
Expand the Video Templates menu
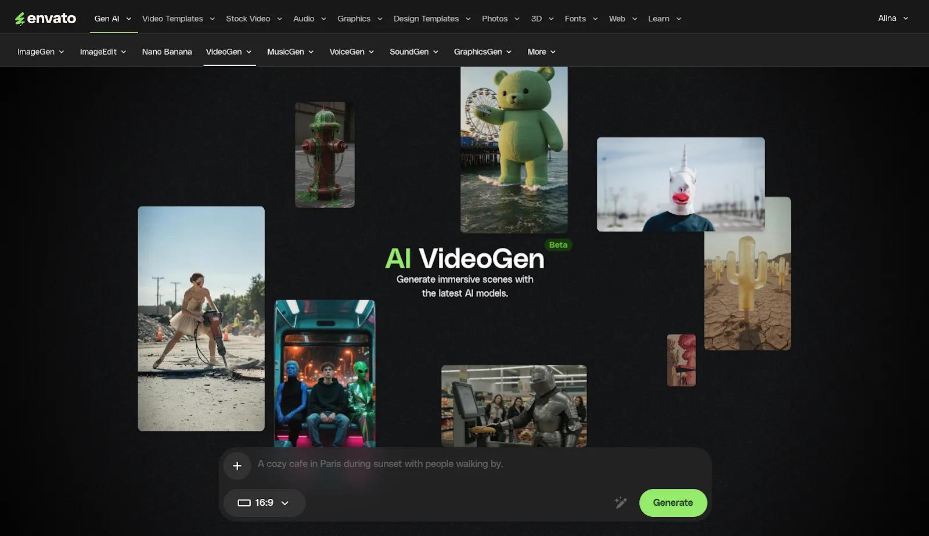[178, 19]
